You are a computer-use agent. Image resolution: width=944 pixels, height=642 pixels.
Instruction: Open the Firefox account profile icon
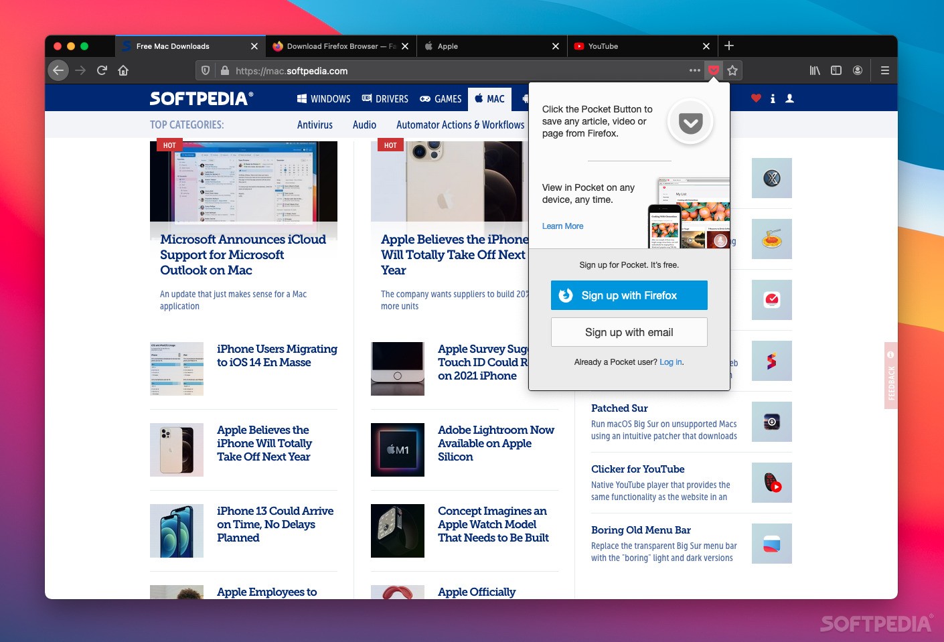858,70
